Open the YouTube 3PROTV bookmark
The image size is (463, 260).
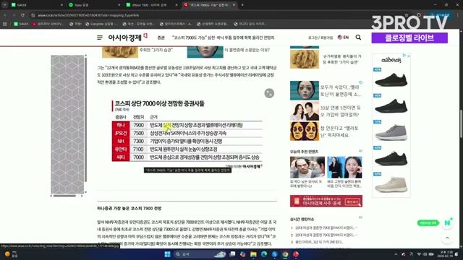pos(48,24)
